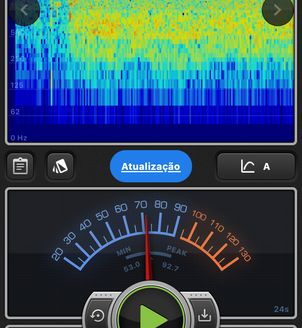The height and width of the screenshot is (328, 302).
Task: Open the A frequency weighting selector
Action: point(266,167)
